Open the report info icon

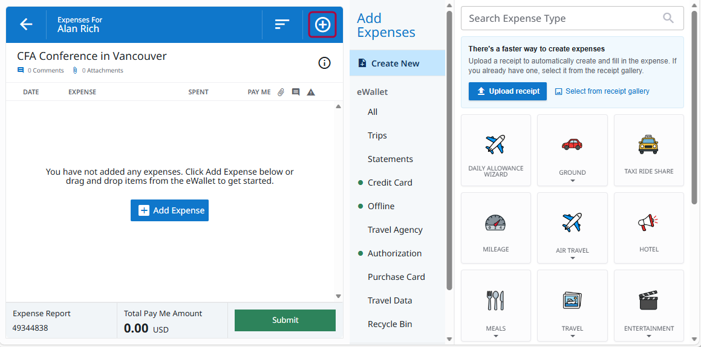[x=324, y=63]
